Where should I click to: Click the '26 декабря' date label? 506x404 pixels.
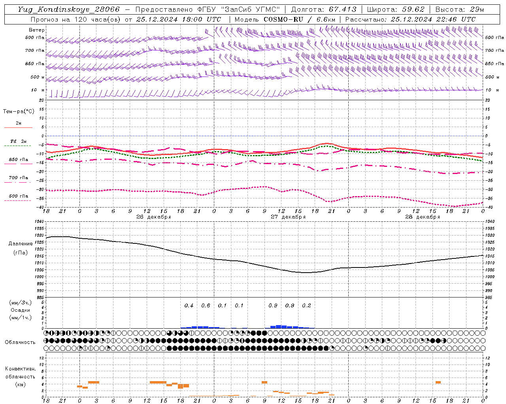coord(154,217)
